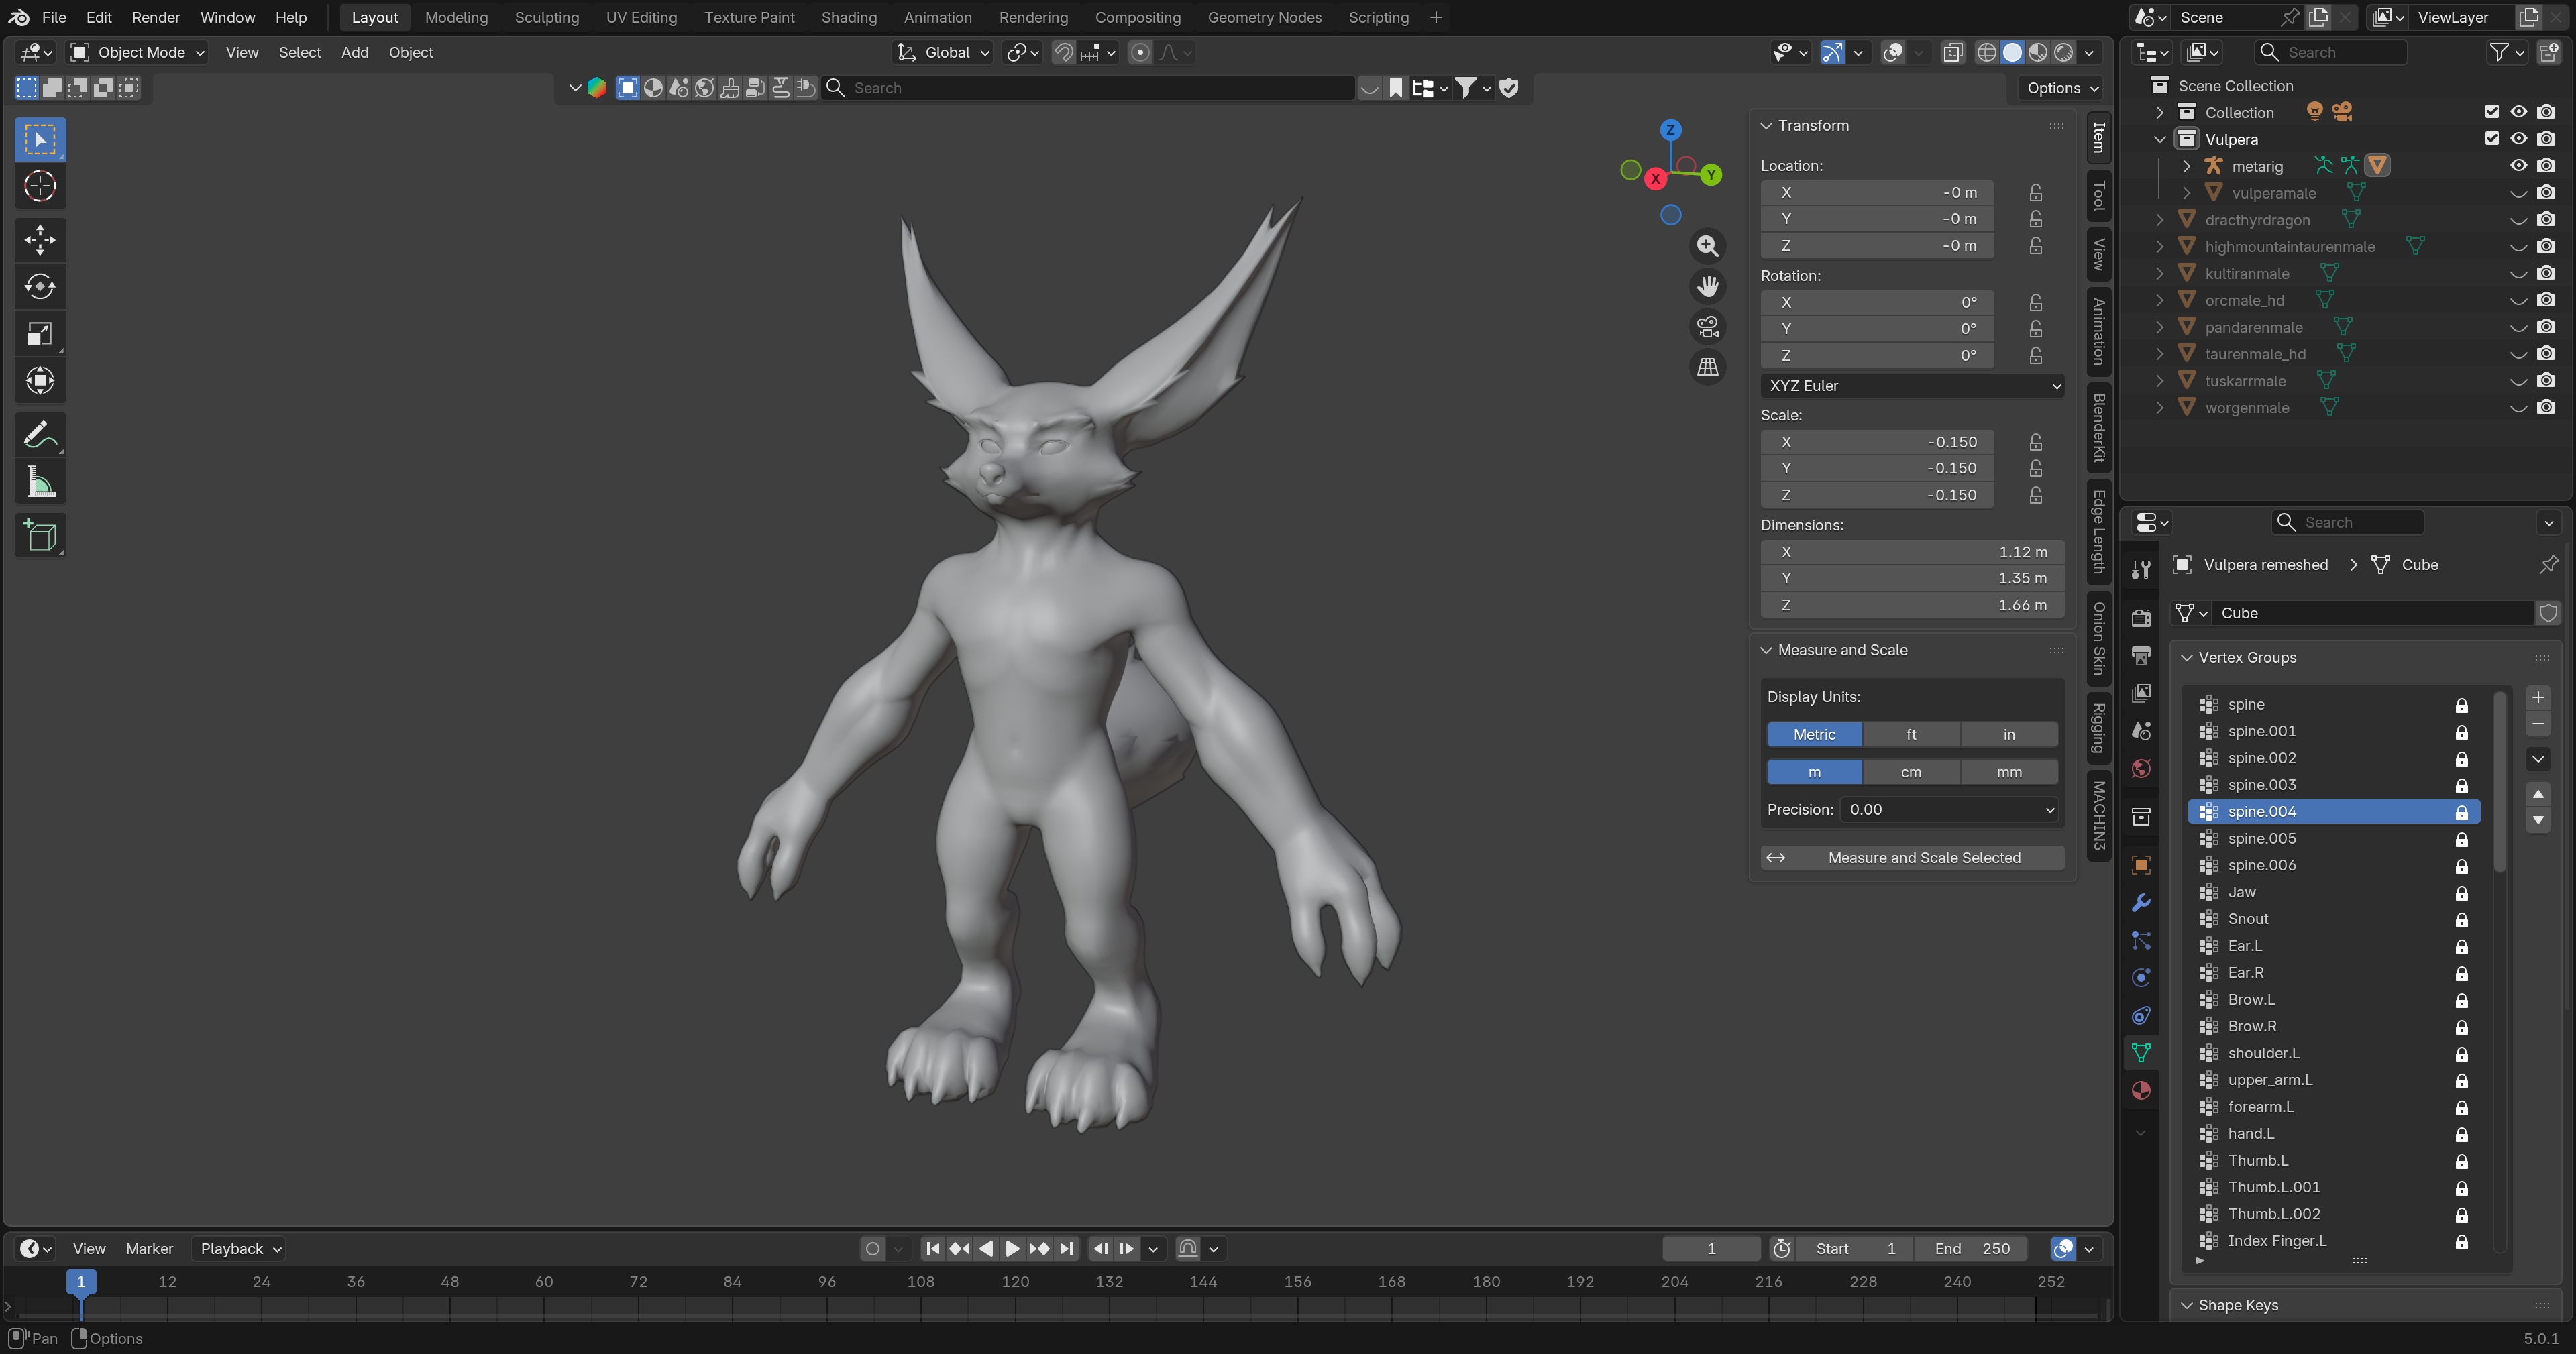This screenshot has height=1354, width=2576.
Task: Click the outliner Search field
Action: [2330, 53]
